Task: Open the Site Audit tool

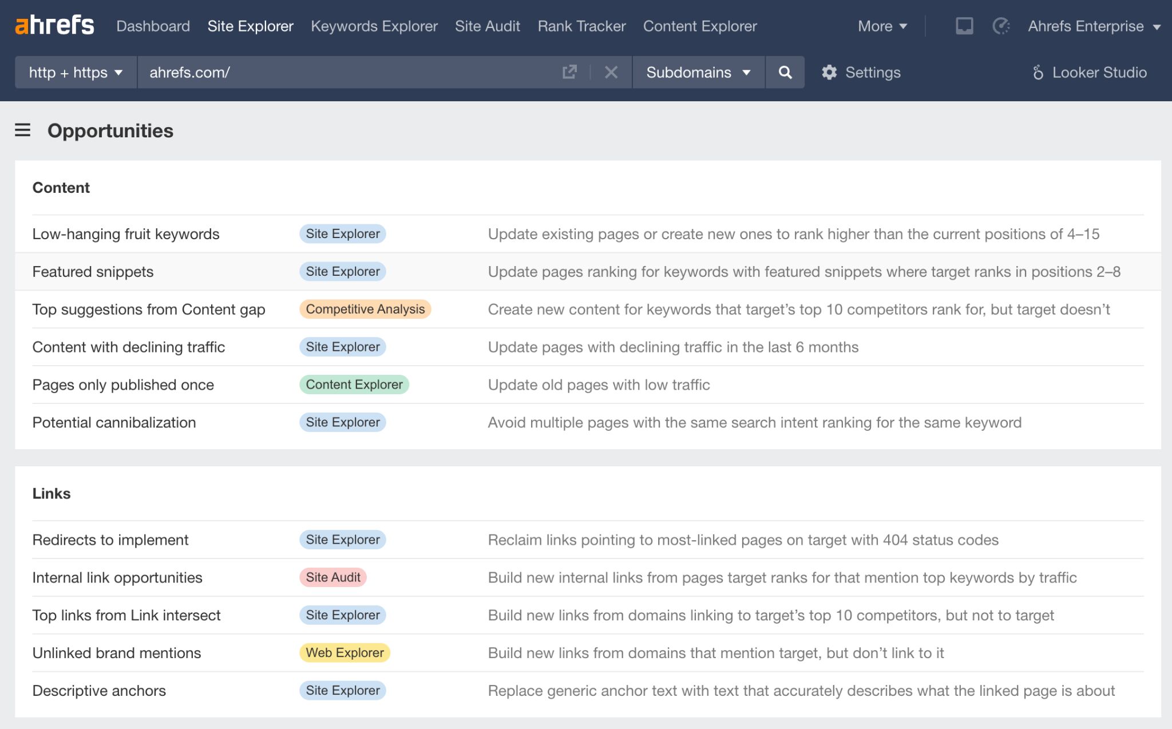Action: click(x=487, y=26)
